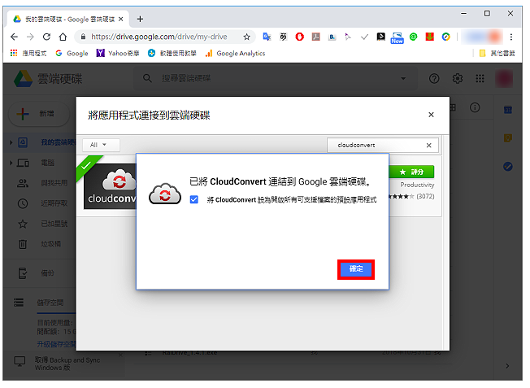Click Get Backup and Sync for Windows
Screen dimensions: 530x388
click(67, 364)
